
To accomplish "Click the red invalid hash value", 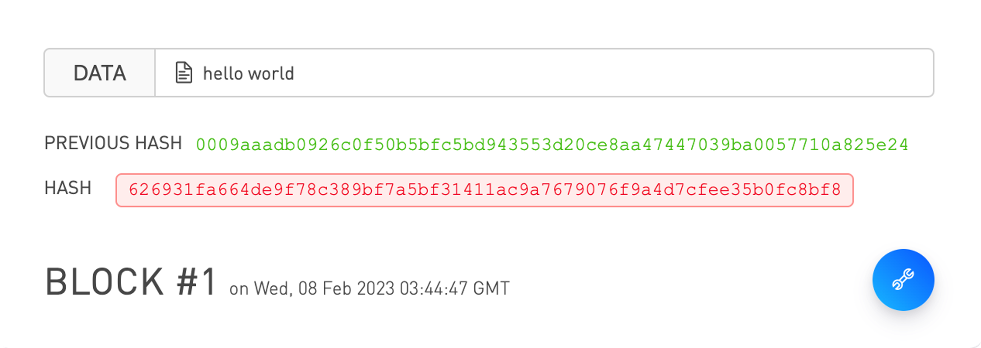I will click(x=485, y=189).
